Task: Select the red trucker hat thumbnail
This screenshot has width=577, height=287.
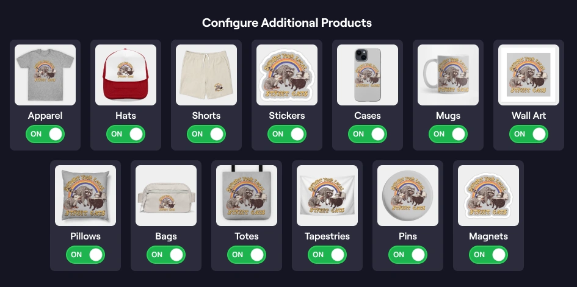Action: (x=126, y=75)
